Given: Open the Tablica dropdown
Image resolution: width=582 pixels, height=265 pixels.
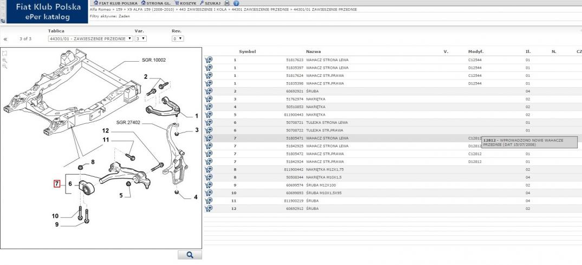Looking at the screenshot, I should 90,38.
